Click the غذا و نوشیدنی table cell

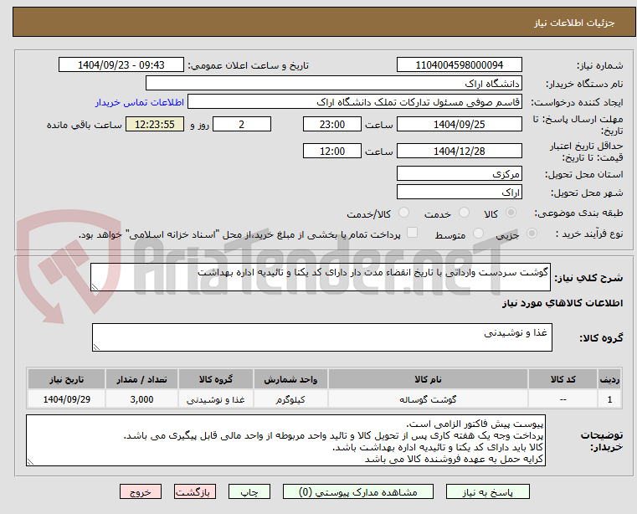point(216,399)
